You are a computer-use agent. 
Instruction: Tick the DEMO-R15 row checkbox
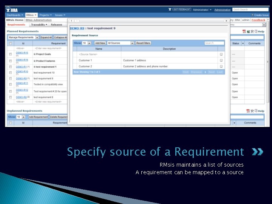(x=11, y=54)
